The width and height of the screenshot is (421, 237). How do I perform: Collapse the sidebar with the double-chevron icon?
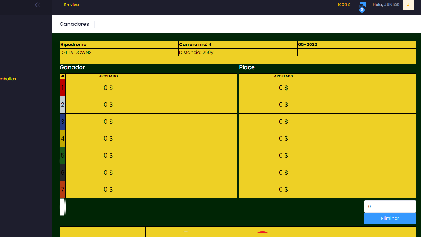[x=37, y=5]
